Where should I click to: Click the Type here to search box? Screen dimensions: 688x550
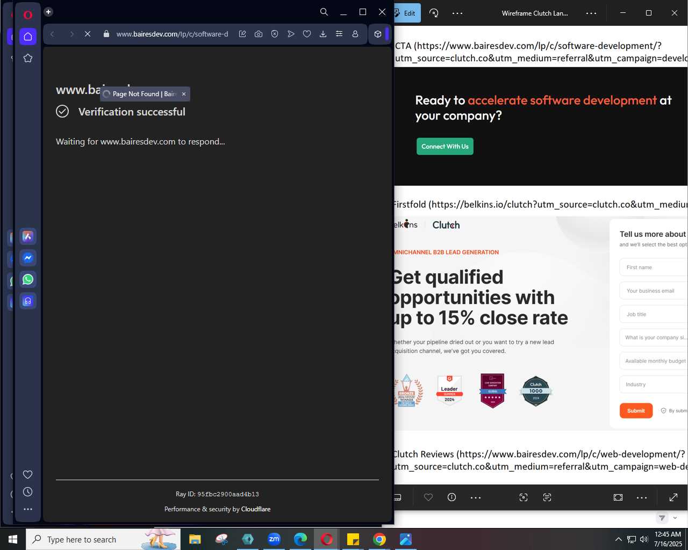[103, 539]
